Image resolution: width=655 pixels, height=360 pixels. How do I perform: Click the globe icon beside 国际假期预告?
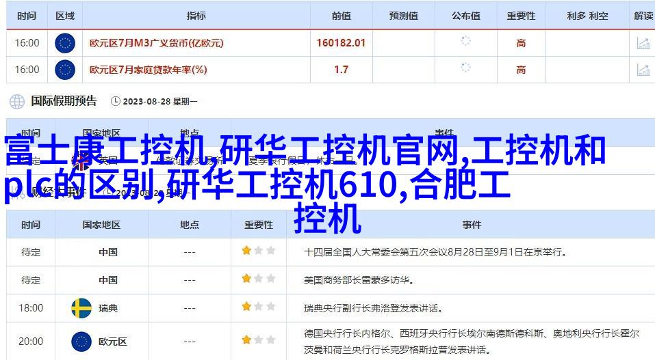17,101
